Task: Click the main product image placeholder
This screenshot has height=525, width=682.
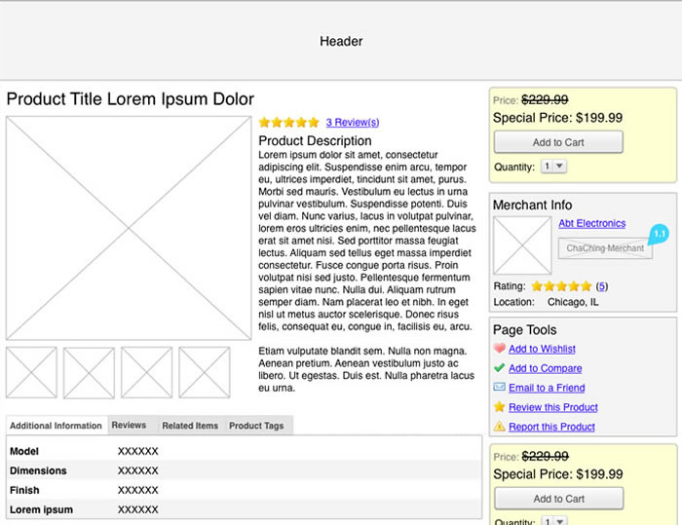Action: tap(129, 228)
